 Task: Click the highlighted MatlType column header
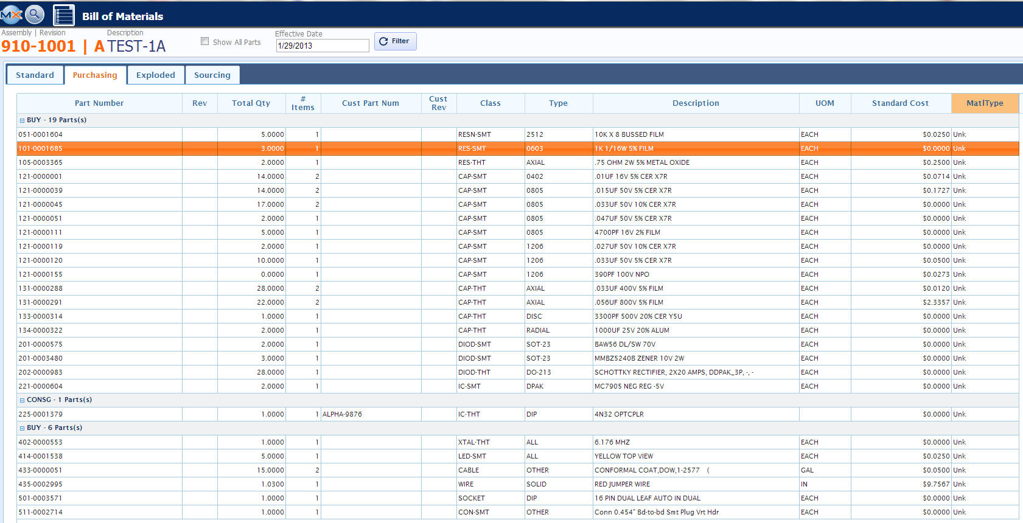(x=985, y=103)
